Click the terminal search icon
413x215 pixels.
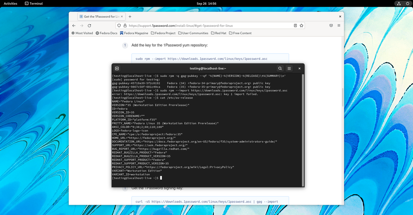click(x=280, y=69)
